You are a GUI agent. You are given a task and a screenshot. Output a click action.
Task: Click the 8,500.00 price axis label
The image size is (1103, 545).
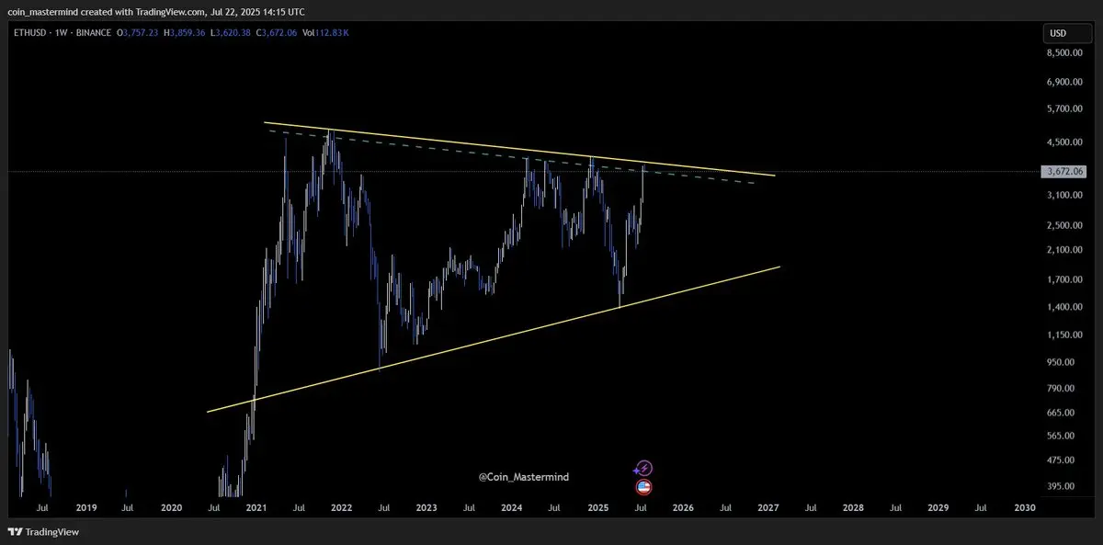(x=1064, y=52)
